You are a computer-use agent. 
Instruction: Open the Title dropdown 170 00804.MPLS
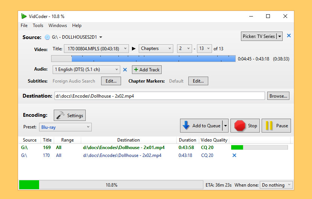(96, 48)
